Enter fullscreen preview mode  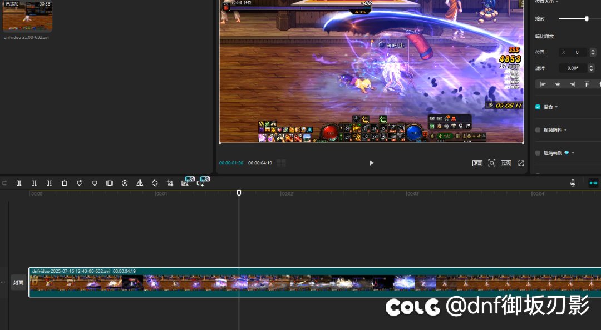click(521, 163)
